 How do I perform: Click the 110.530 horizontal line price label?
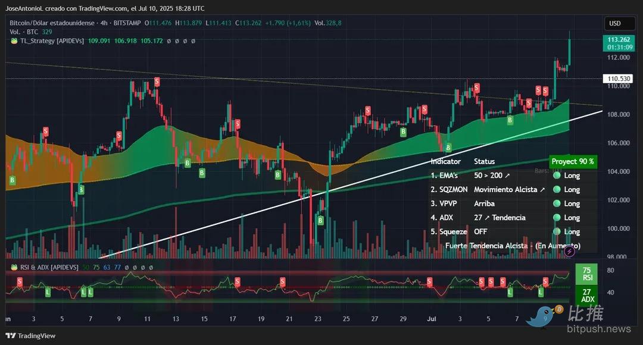point(619,79)
